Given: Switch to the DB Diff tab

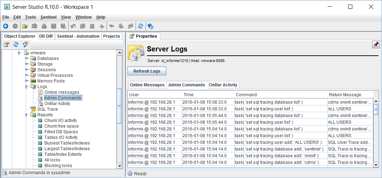Looking at the screenshot, I should pos(46,36).
